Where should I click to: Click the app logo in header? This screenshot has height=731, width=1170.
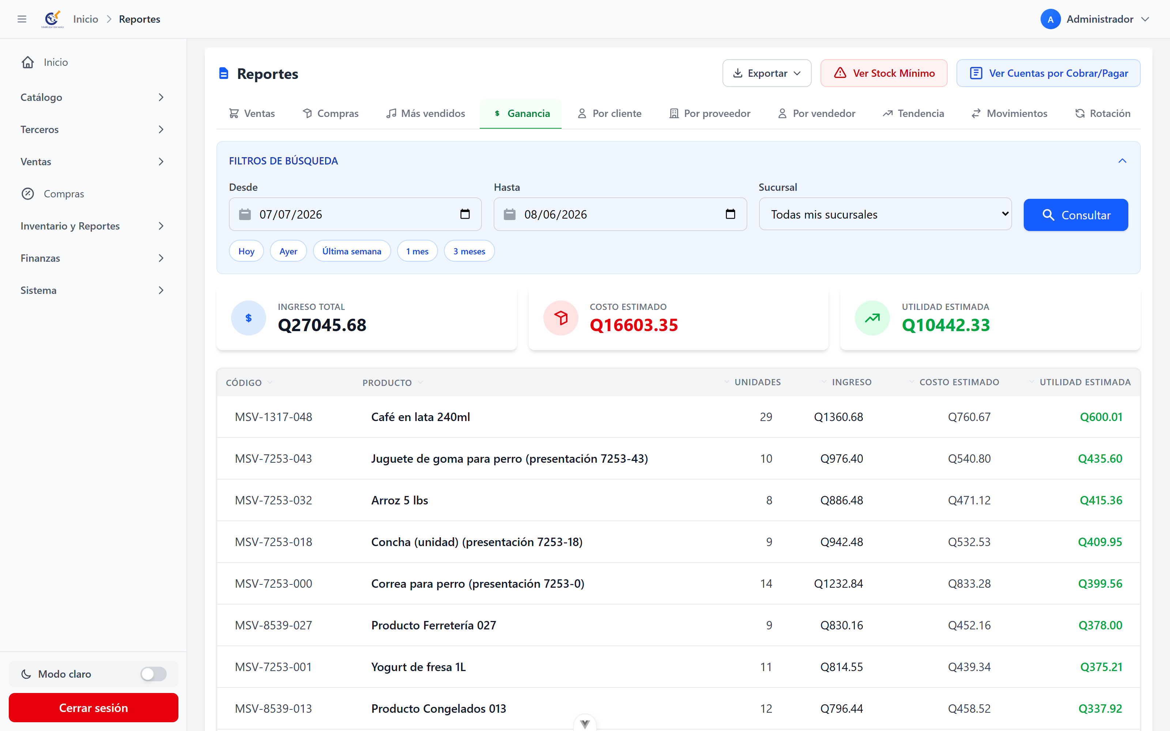[x=52, y=19]
